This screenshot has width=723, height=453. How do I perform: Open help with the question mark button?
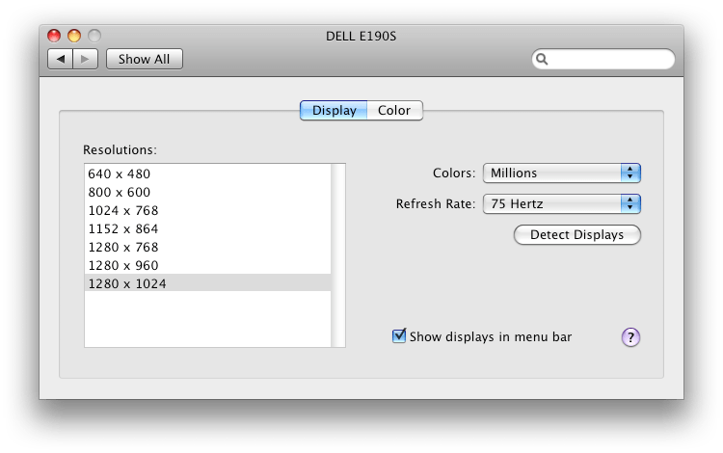click(x=630, y=337)
